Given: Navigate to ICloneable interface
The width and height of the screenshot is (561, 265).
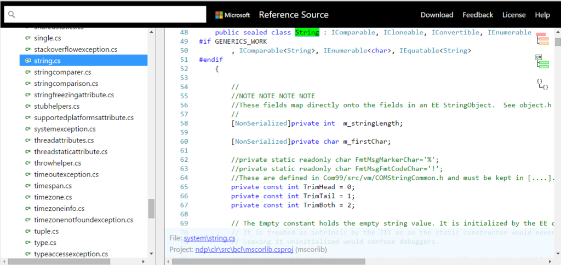Looking at the screenshot, I should pyautogui.click(x=403, y=32).
